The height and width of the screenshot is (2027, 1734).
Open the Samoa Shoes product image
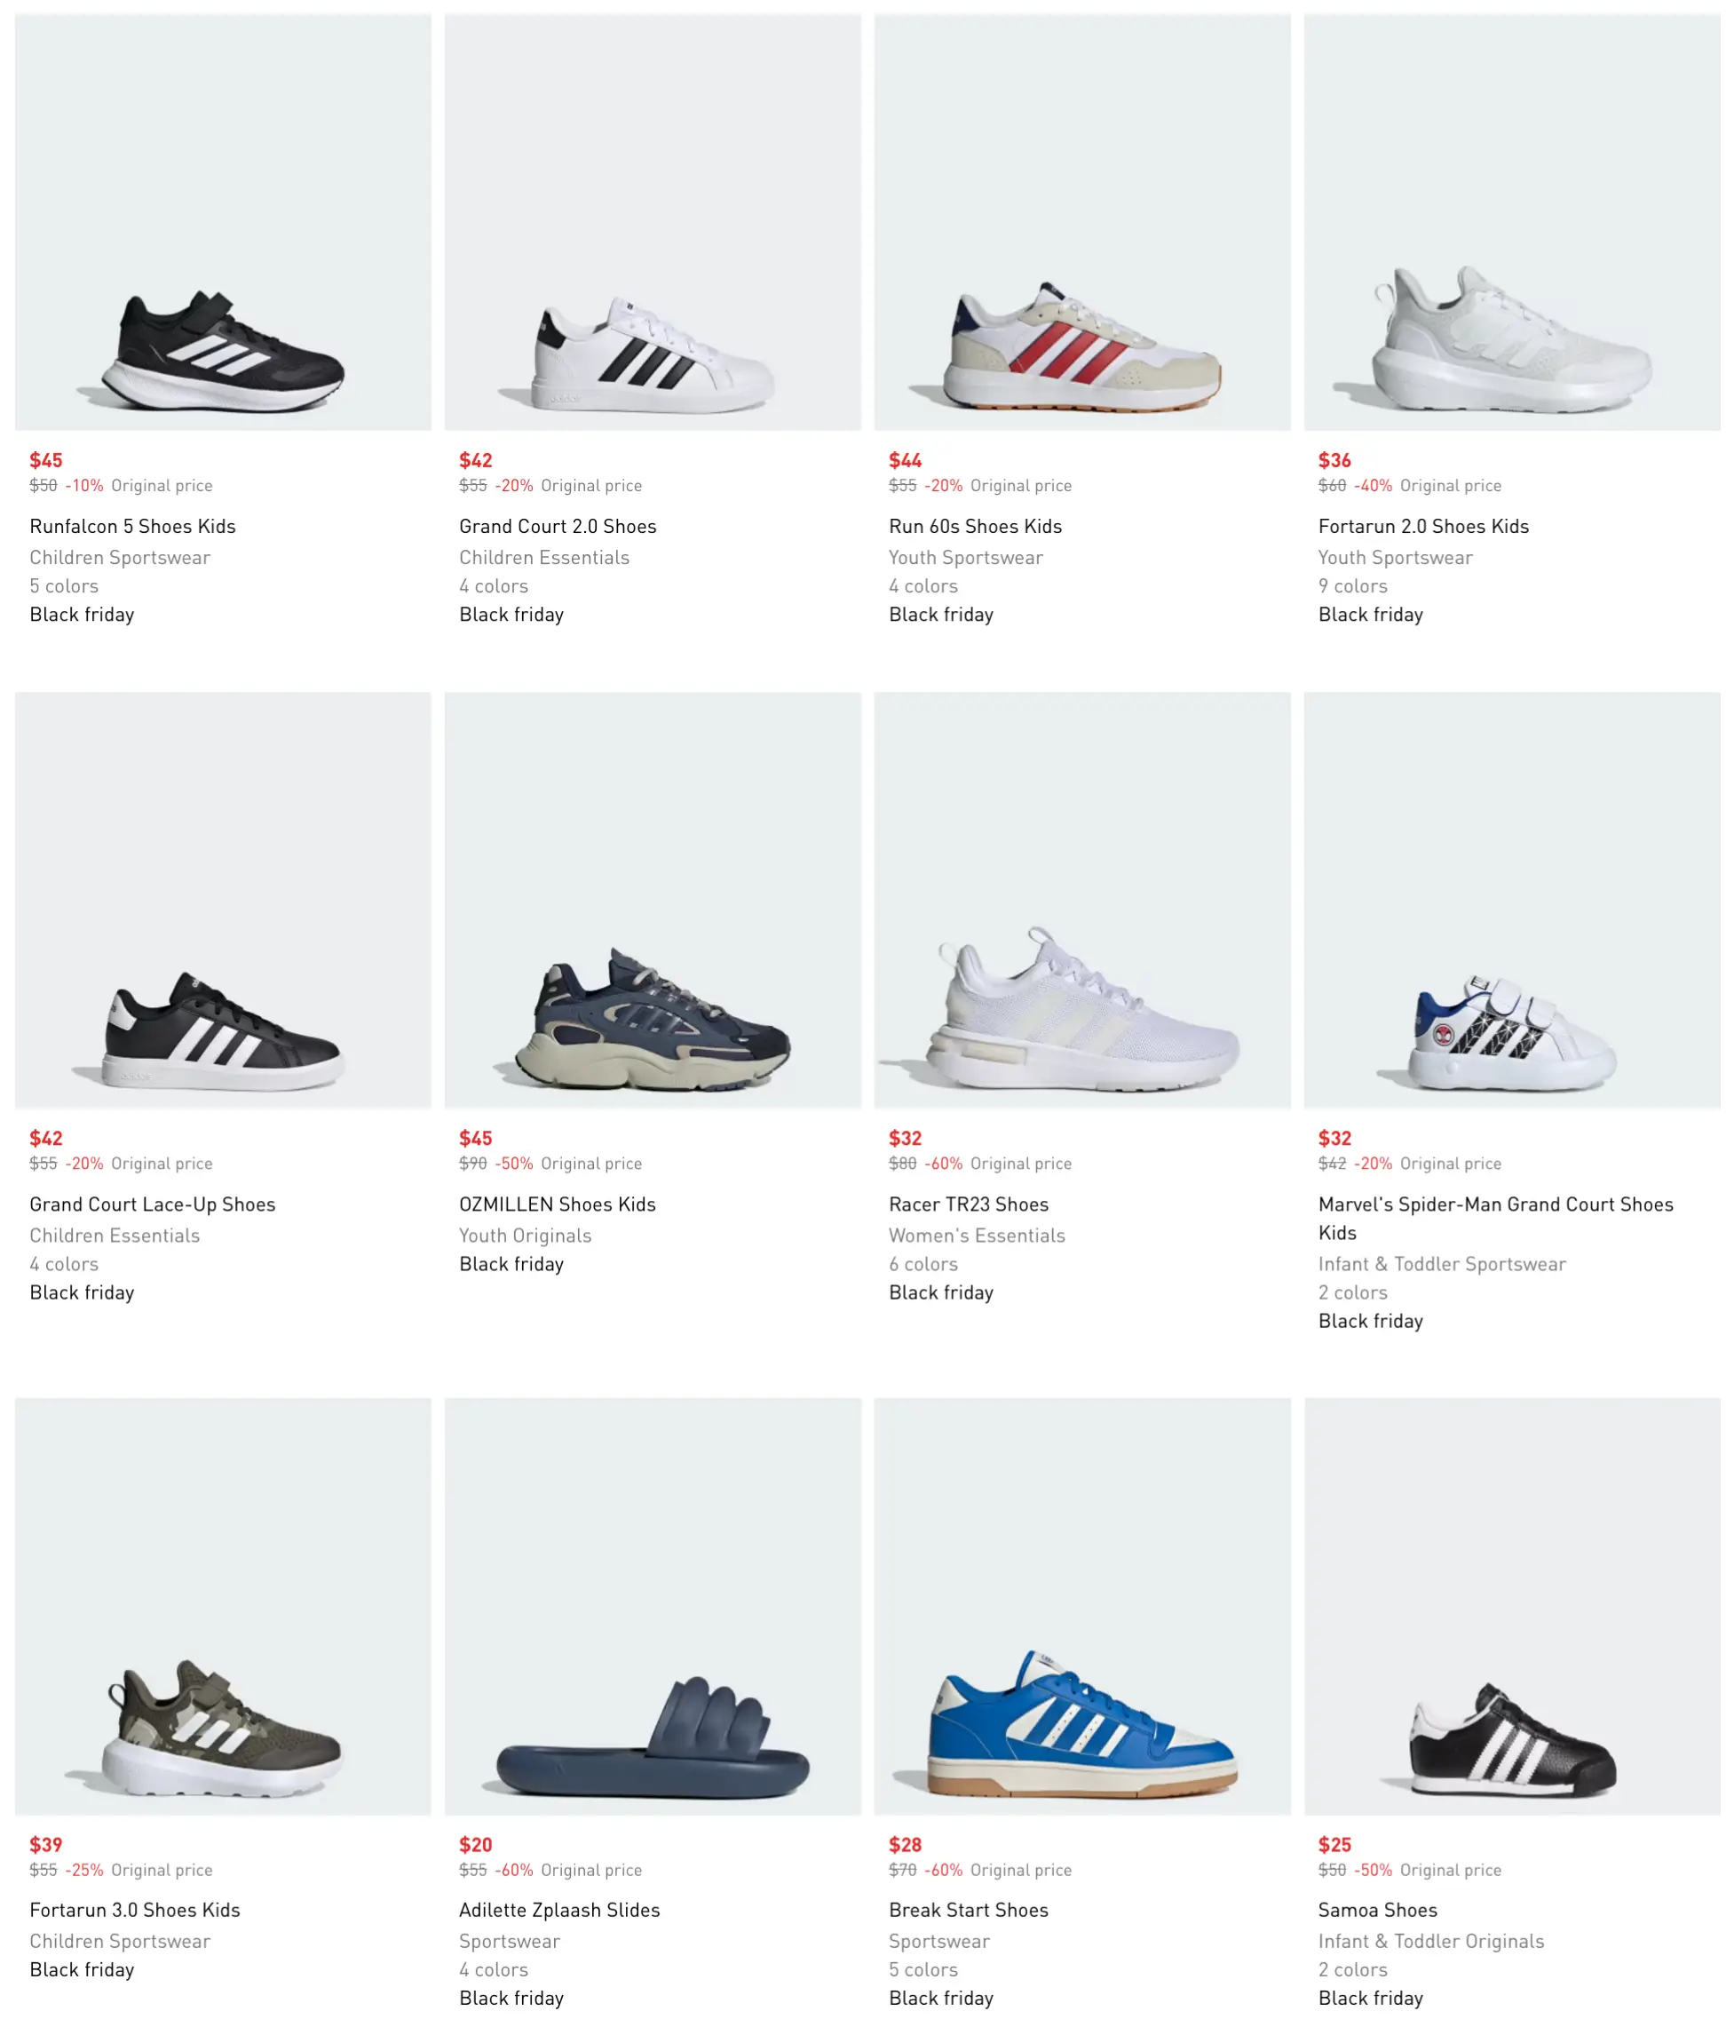coord(1512,1606)
